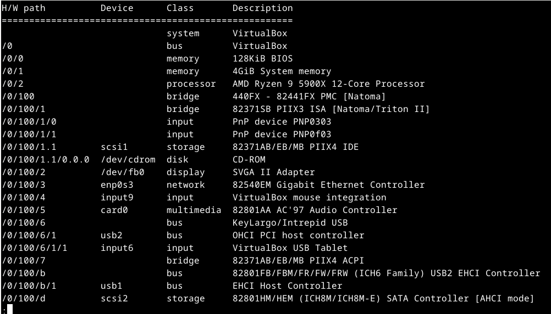Select the AMD Ryzen 9 5900X processor text
Image resolution: width=551 pixels, height=314 pixels.
coord(328,84)
